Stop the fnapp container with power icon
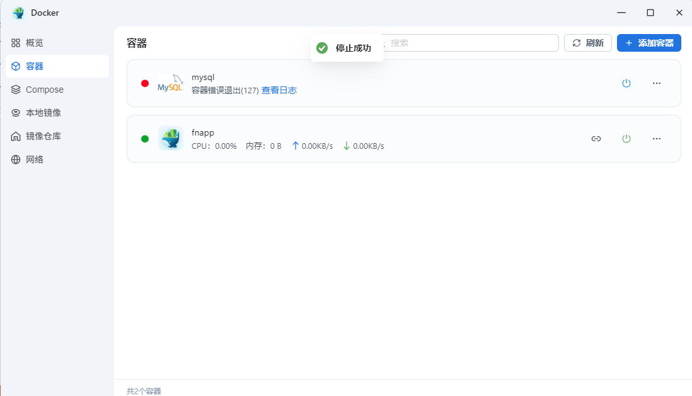This screenshot has width=692, height=396. (626, 139)
